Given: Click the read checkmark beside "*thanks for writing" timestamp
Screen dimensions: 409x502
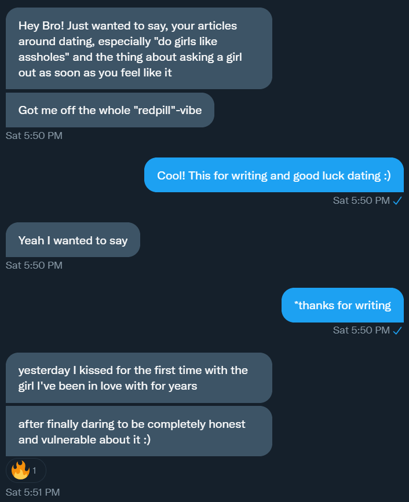Looking at the screenshot, I should 397,330.
